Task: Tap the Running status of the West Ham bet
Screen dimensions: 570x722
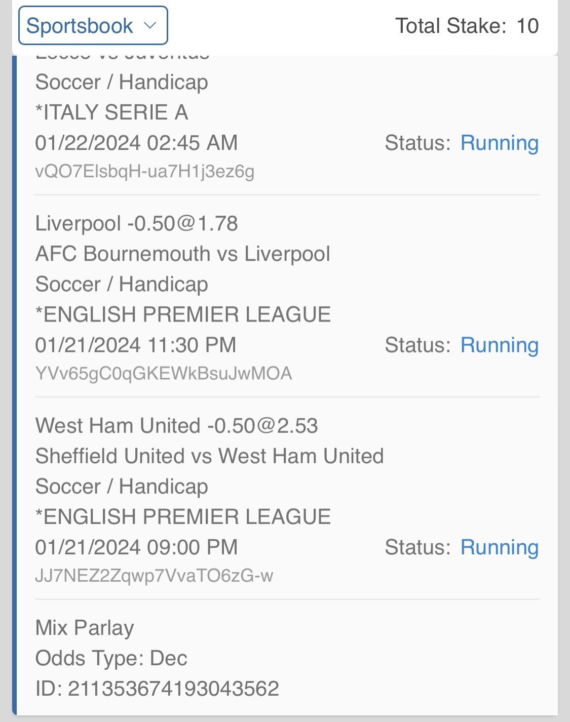Action: pyautogui.click(x=499, y=547)
